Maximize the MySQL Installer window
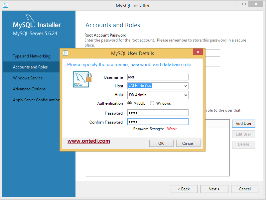Image resolution: width=266 pixels, height=200 pixels. (244, 4)
